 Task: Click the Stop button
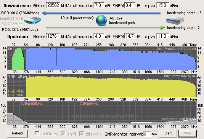click(x=187, y=133)
